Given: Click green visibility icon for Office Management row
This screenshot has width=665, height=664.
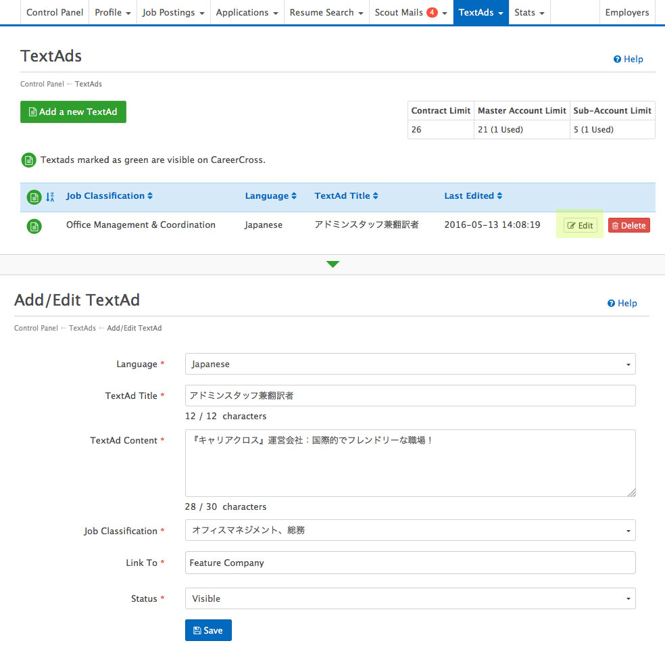Looking at the screenshot, I should click(34, 226).
